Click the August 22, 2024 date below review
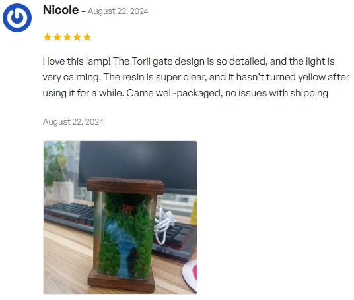Image resolution: width=354 pixels, height=300 pixels. point(73,122)
